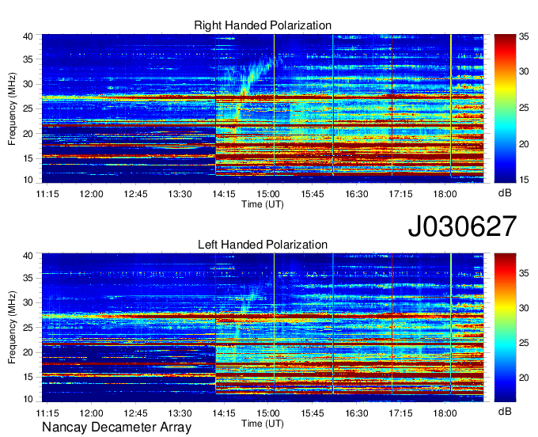The width and height of the screenshot is (538, 437).
Task: Click drifting burst arc near 14:30 in Right Handed plot
Action: (x=251, y=80)
